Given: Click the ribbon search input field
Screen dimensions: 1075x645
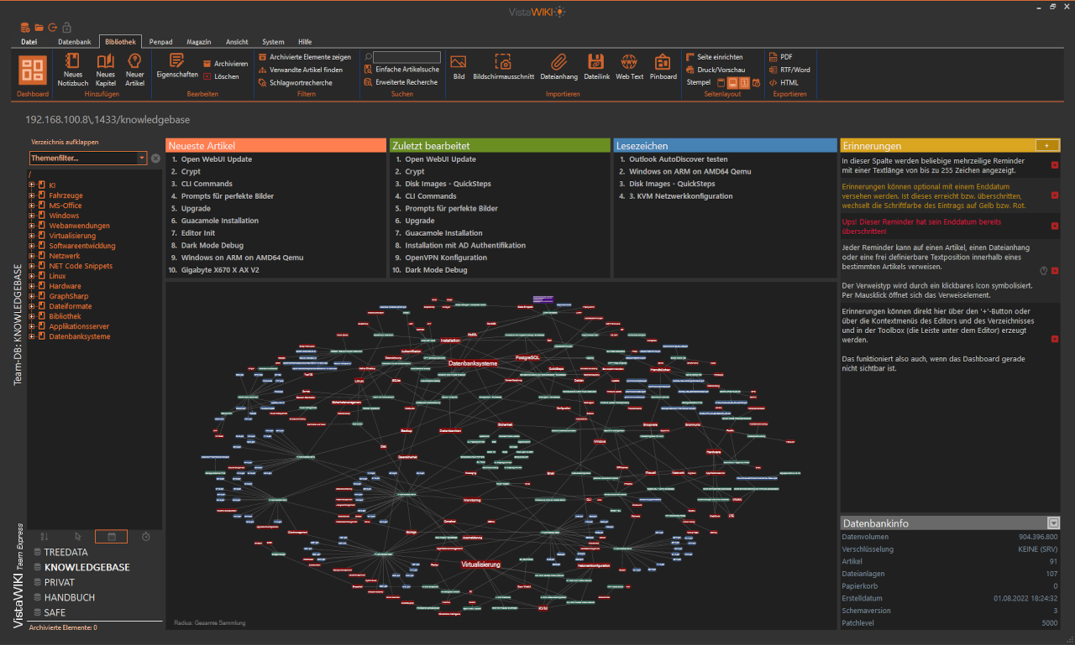Looking at the screenshot, I should pos(406,57).
